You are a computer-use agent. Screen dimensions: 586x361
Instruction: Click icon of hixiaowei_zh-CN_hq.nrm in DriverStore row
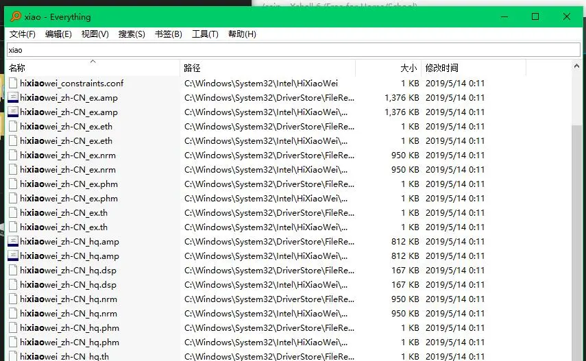(x=13, y=299)
